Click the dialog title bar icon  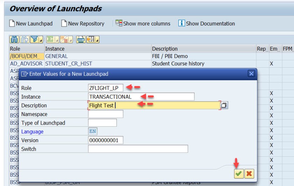pos(24,74)
